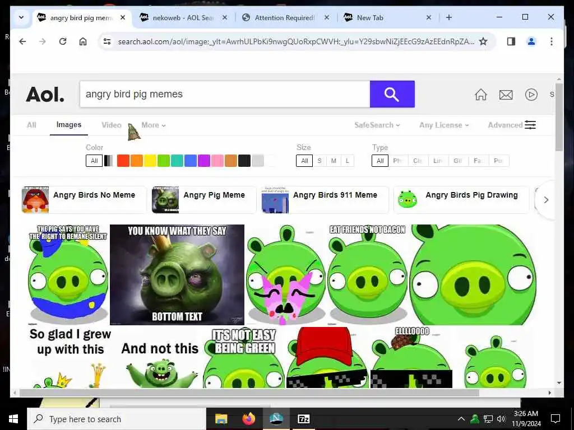Switch to the Attention Required browser tab
Image resolution: width=574 pixels, height=430 pixels.
click(284, 17)
